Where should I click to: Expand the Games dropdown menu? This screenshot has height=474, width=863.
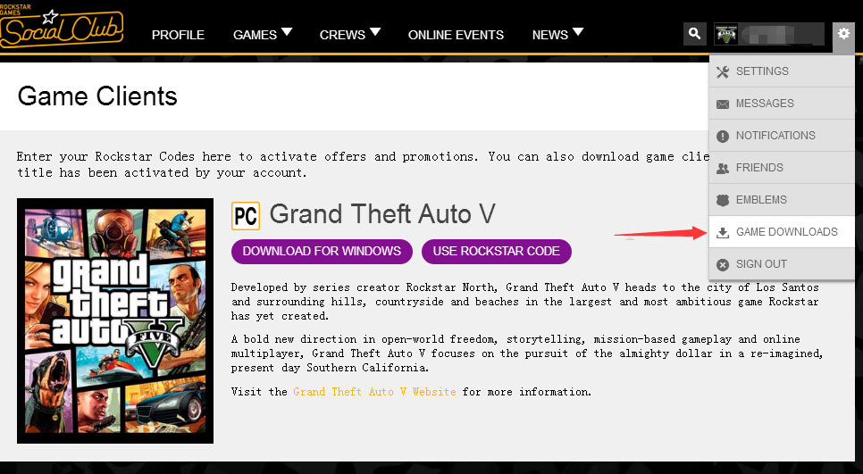(x=262, y=35)
